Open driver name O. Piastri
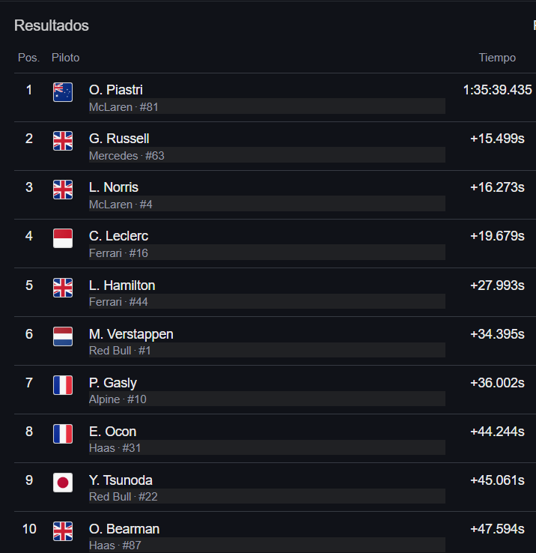The width and height of the screenshot is (536, 553). [115, 90]
